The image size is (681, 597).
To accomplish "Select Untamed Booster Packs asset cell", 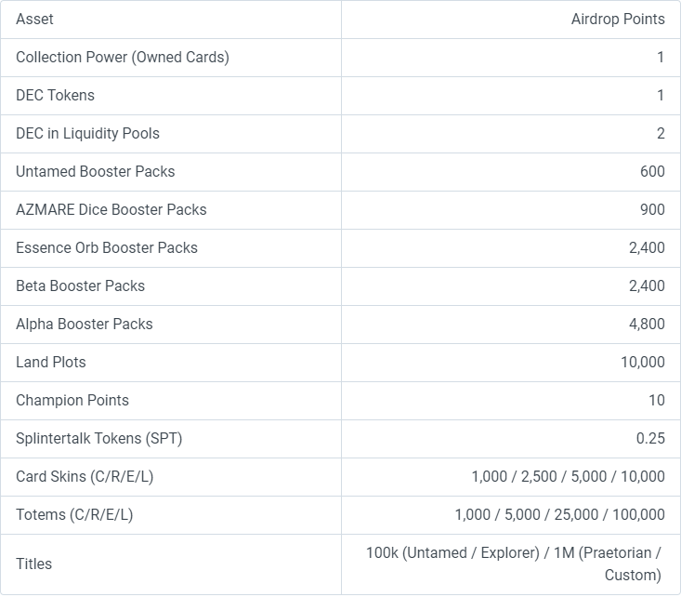I will (171, 172).
